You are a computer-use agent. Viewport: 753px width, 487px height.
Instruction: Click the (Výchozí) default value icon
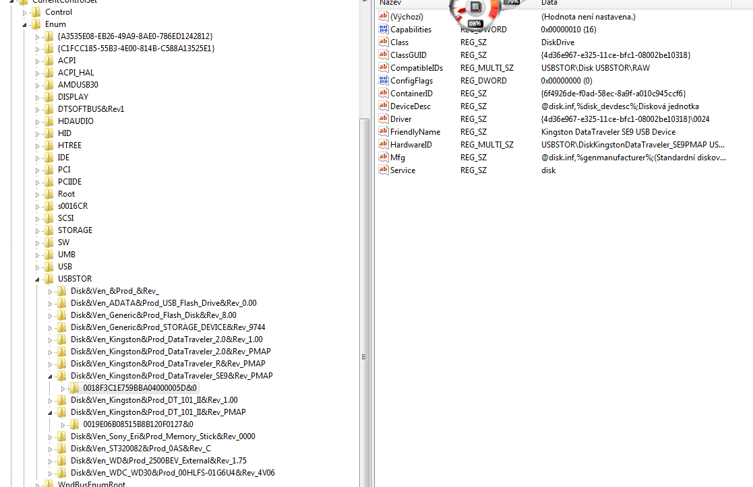[x=383, y=17]
